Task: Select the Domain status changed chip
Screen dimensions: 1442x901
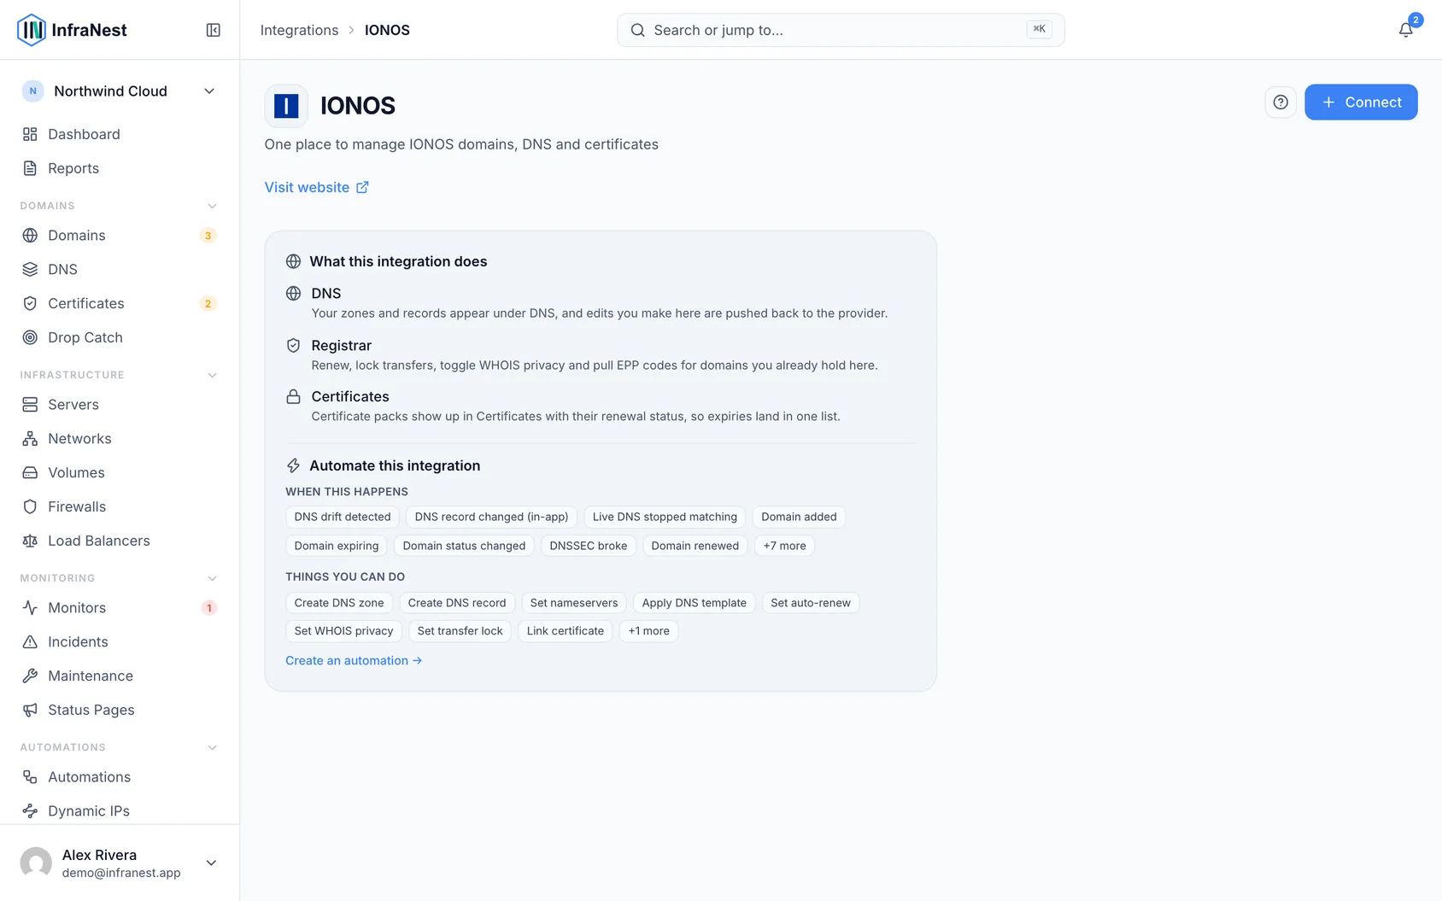Action: click(464, 546)
